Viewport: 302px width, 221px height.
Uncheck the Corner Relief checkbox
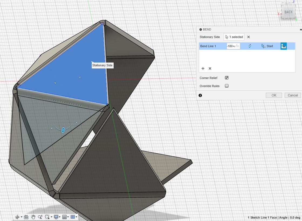pos(227,78)
